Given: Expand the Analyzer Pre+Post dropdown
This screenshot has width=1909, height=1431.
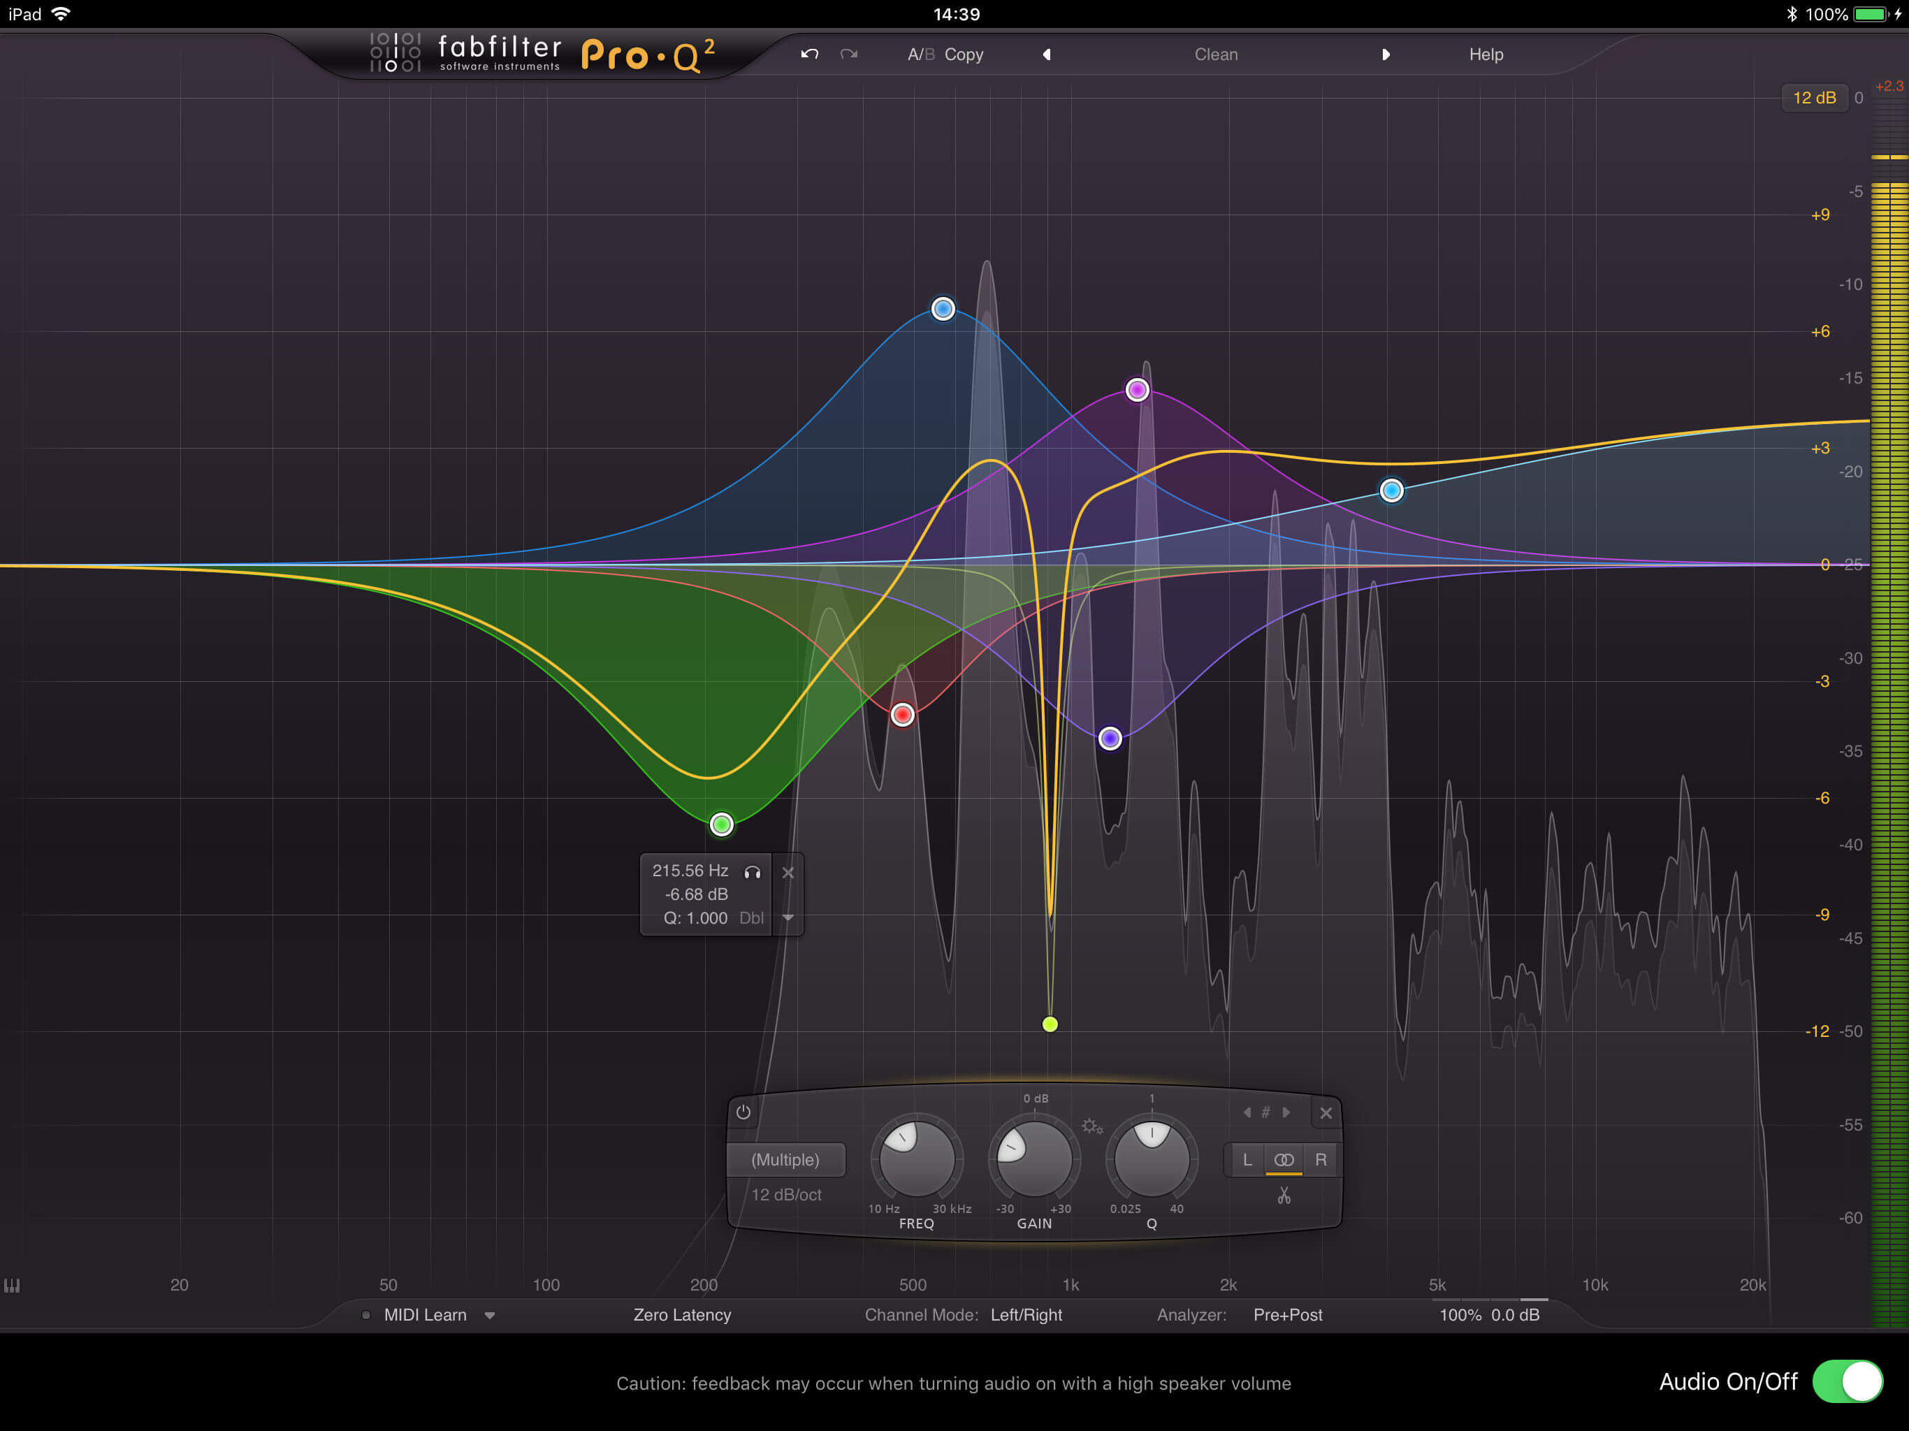Looking at the screenshot, I should (1284, 1321).
